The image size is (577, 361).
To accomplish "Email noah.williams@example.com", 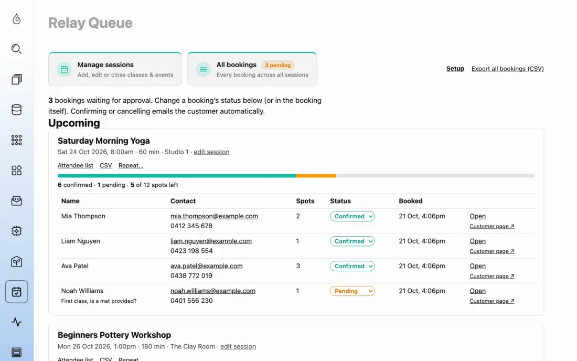I will click(212, 291).
